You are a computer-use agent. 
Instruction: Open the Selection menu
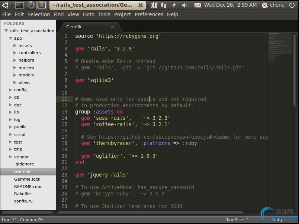point(38,14)
